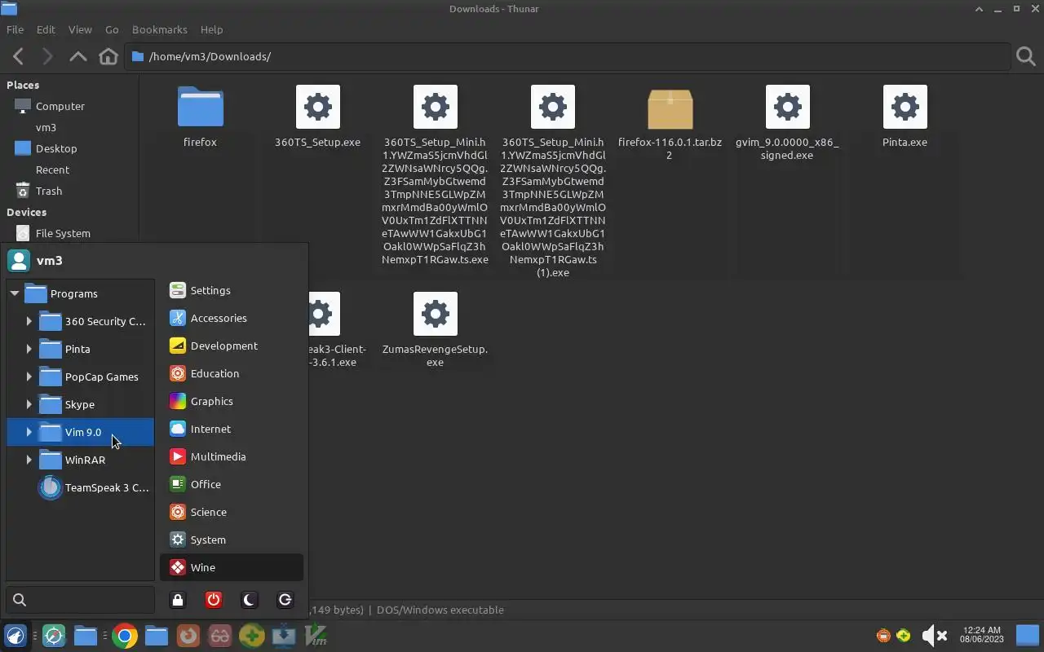Open the compass browser icon in the taskbar
The width and height of the screenshot is (1044, 652).
[x=54, y=636]
